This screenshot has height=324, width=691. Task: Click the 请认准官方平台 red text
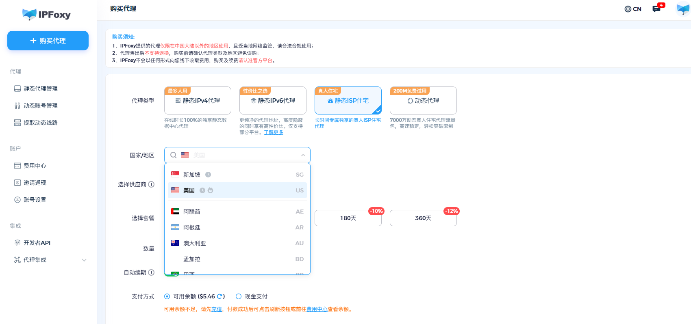[255, 60]
